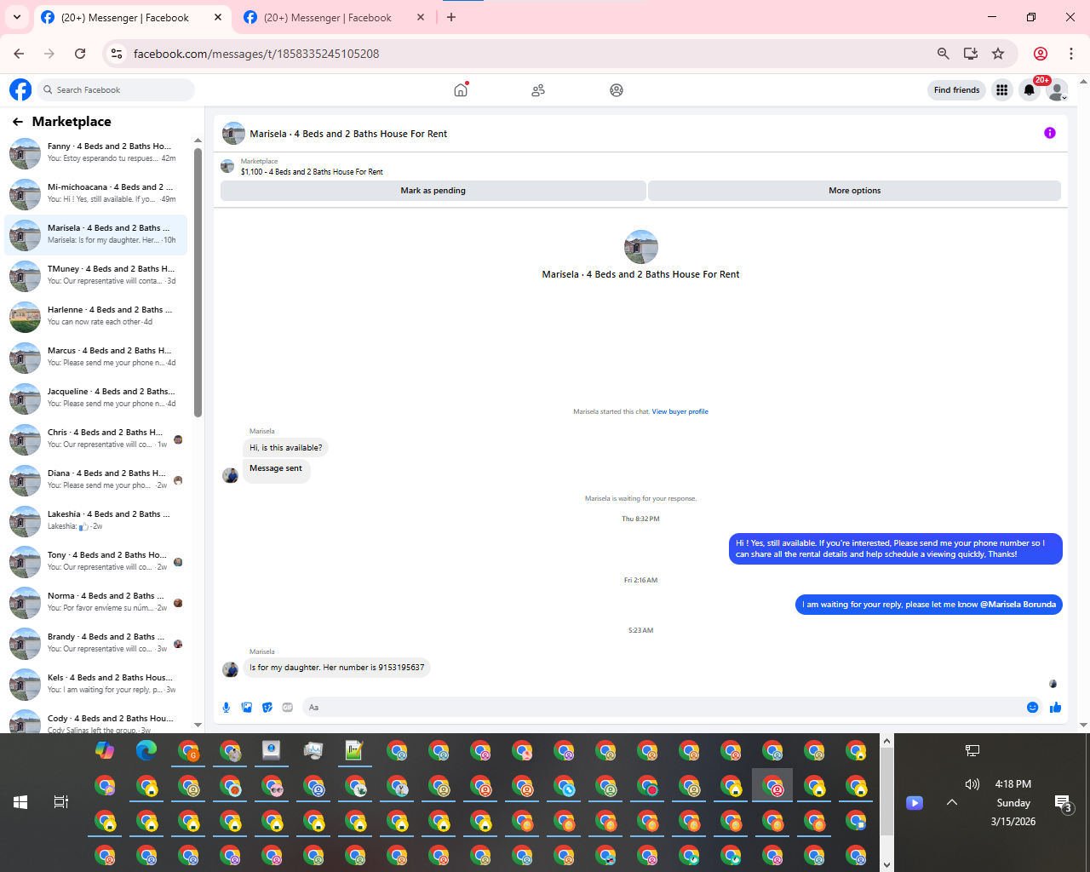This screenshot has height=872, width=1090.
Task: Click the conversation list scroll-down arrow
Action: click(x=198, y=726)
